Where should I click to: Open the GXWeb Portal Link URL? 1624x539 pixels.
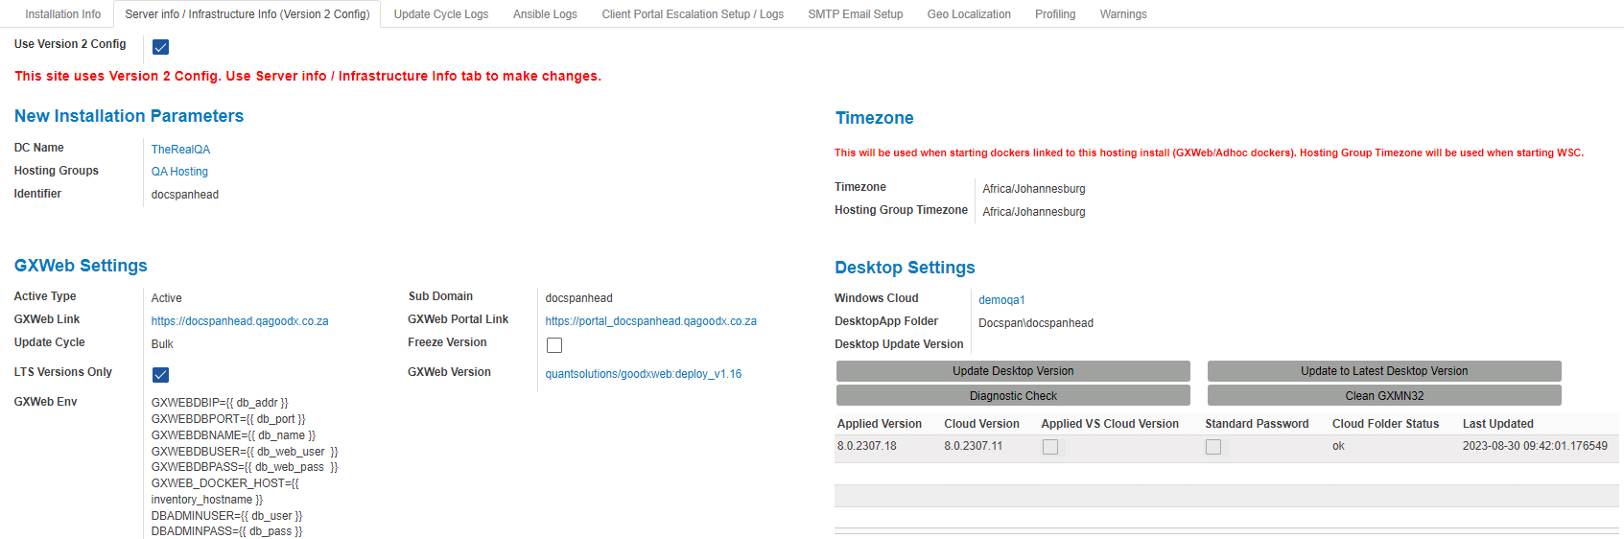click(x=650, y=321)
